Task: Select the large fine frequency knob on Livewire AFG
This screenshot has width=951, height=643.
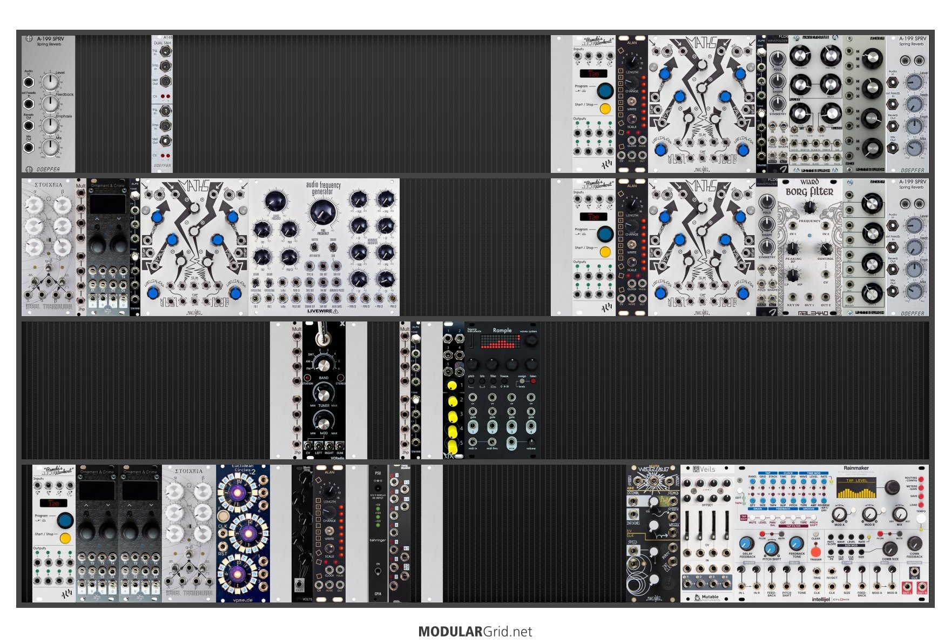Action: [x=322, y=212]
